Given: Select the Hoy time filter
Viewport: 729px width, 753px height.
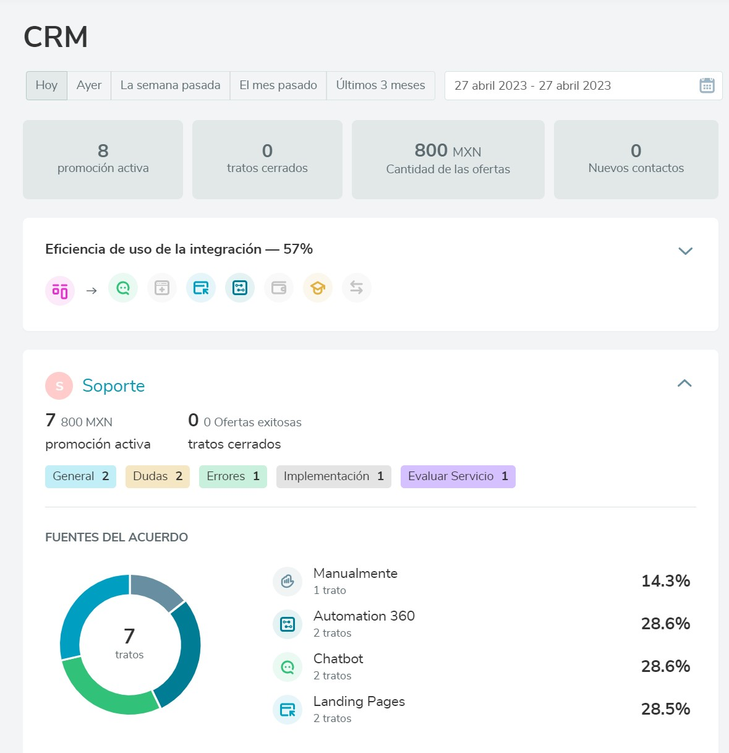Looking at the screenshot, I should click(46, 85).
